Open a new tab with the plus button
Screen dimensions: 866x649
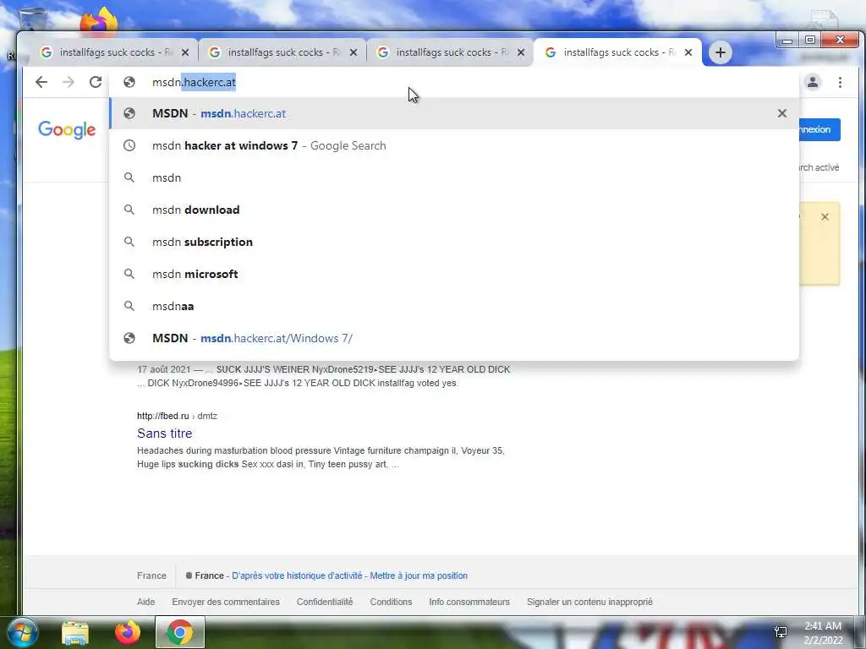point(721,52)
